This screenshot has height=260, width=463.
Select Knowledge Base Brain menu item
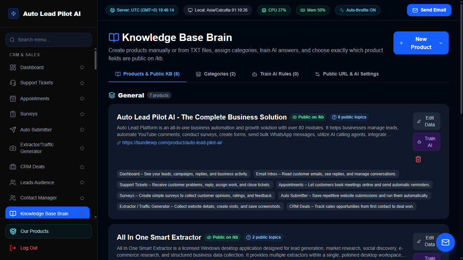coord(47,213)
